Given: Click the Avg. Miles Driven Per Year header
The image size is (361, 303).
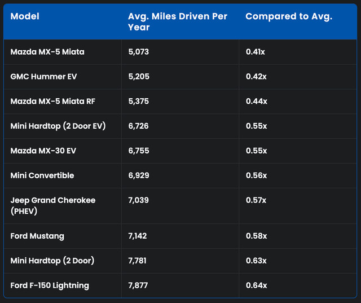Looking at the screenshot, I should coord(177,22).
